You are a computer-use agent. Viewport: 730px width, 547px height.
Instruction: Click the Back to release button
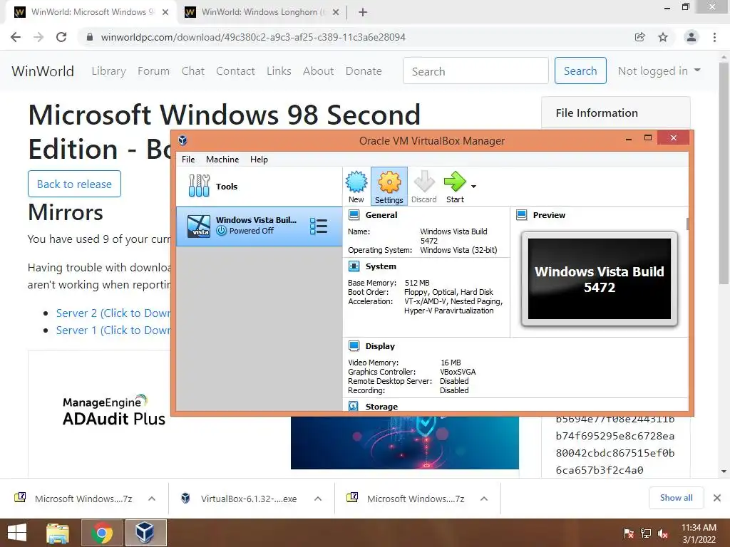coord(74,184)
